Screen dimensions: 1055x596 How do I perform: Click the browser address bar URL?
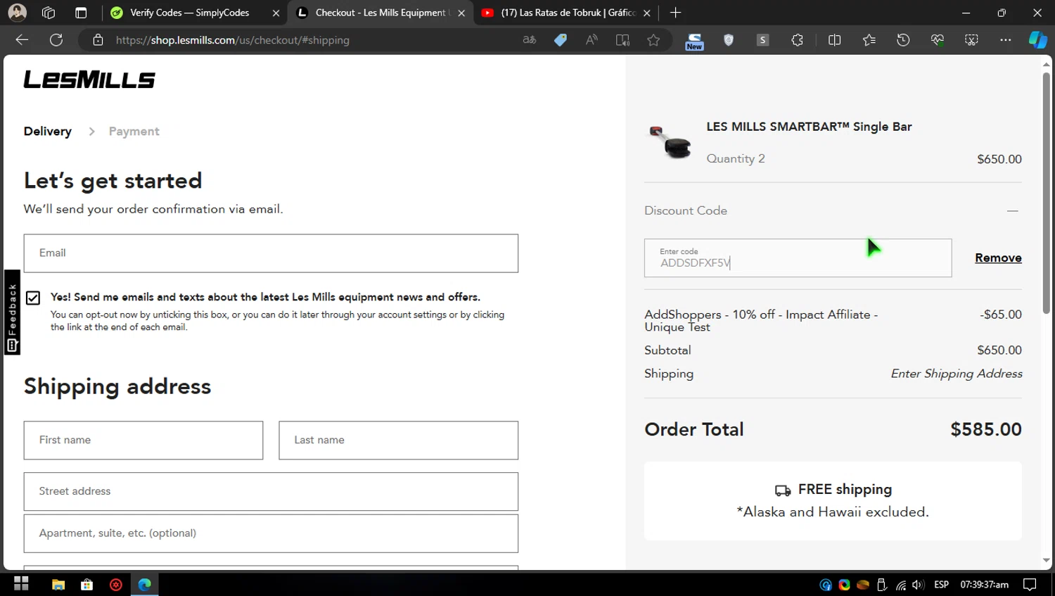click(x=233, y=40)
